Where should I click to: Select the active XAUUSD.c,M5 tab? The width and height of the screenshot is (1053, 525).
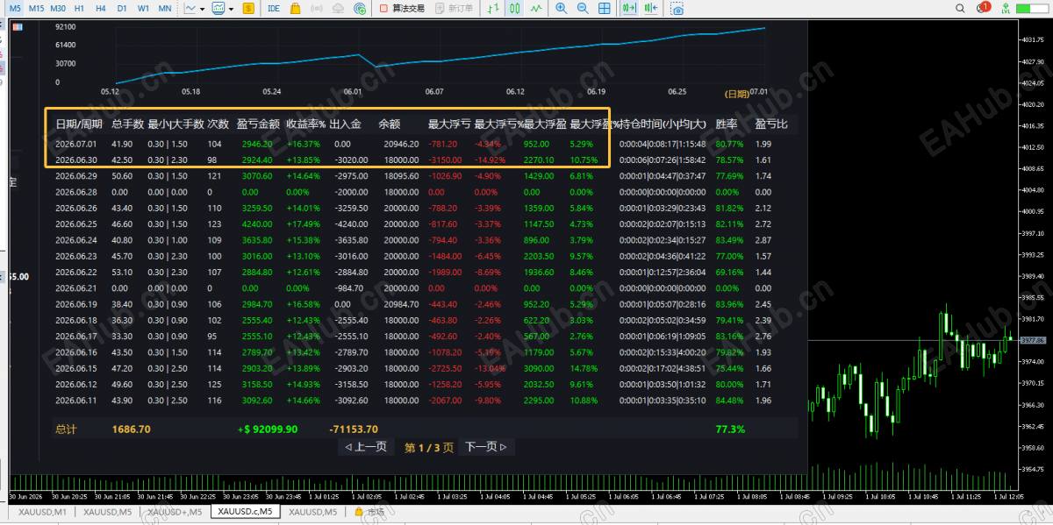[x=245, y=512]
